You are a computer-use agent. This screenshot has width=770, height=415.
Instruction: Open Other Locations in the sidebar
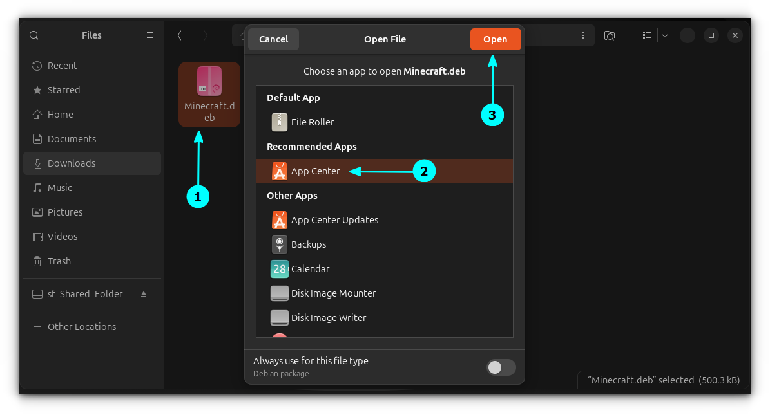pos(92,327)
